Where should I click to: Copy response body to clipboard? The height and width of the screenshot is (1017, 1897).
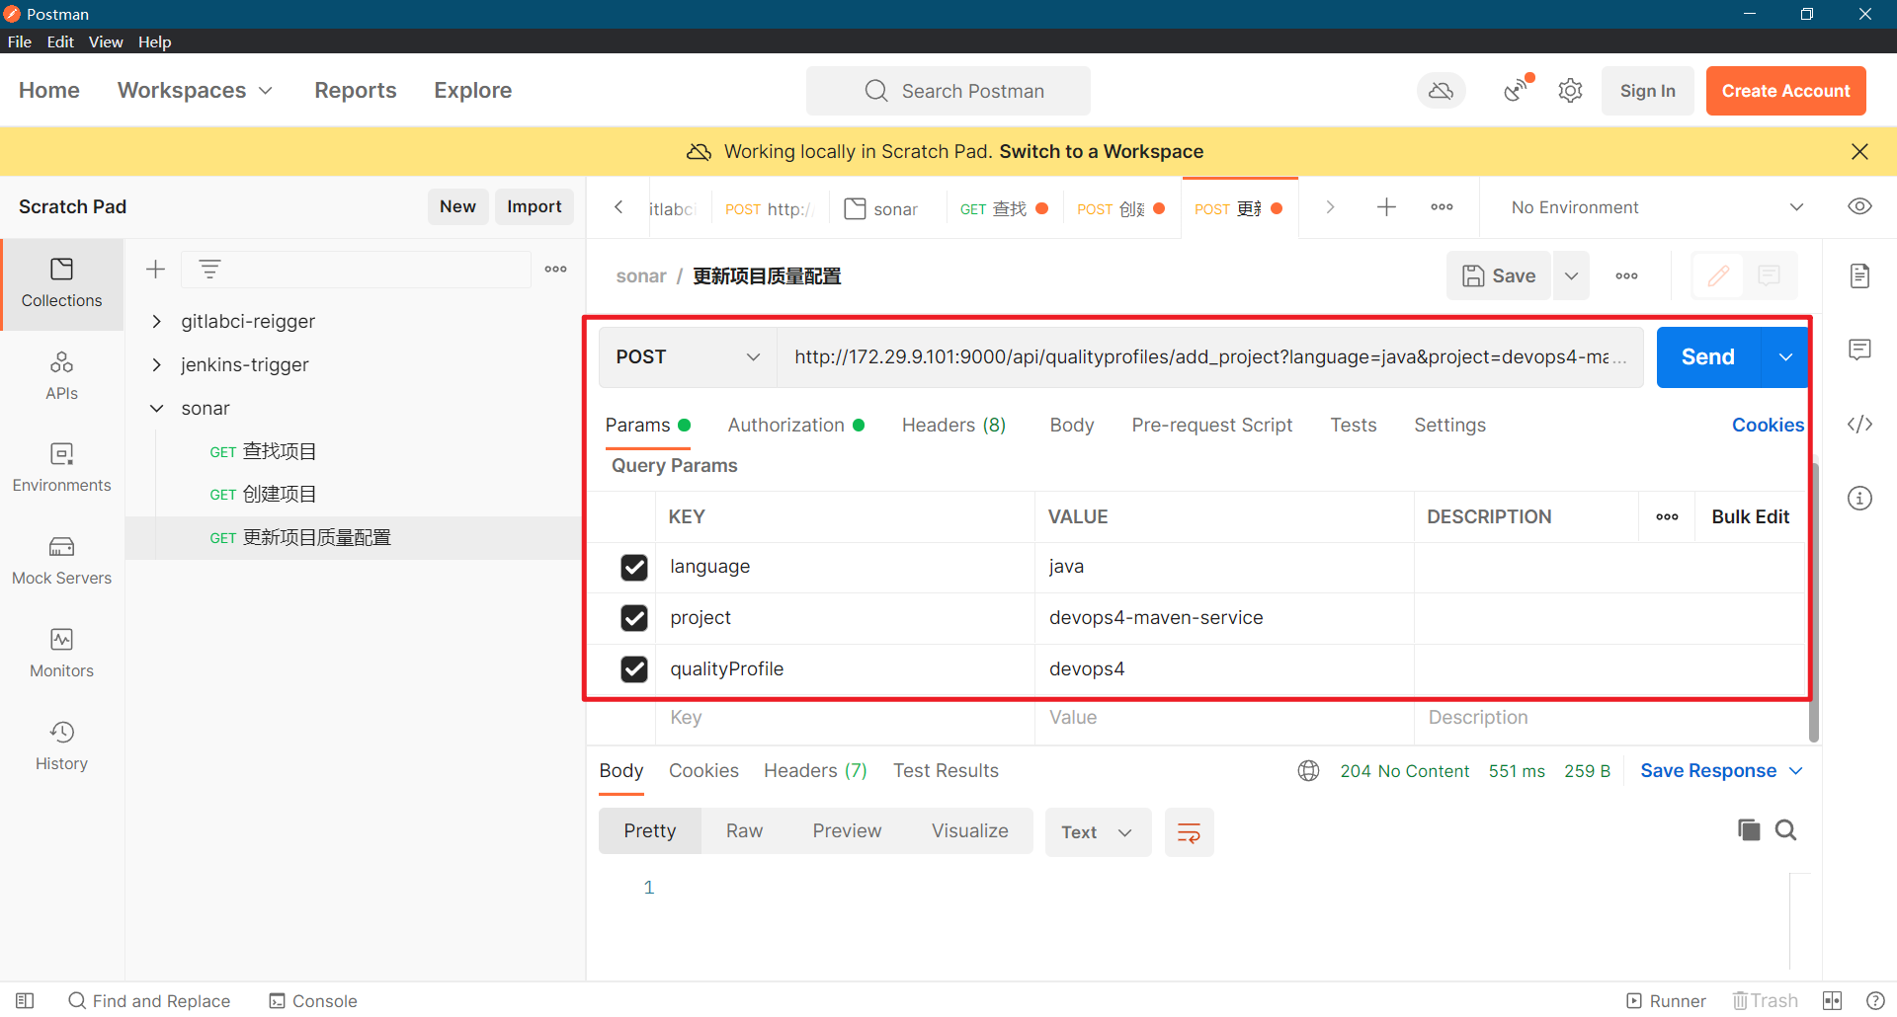pyautogui.click(x=1748, y=830)
